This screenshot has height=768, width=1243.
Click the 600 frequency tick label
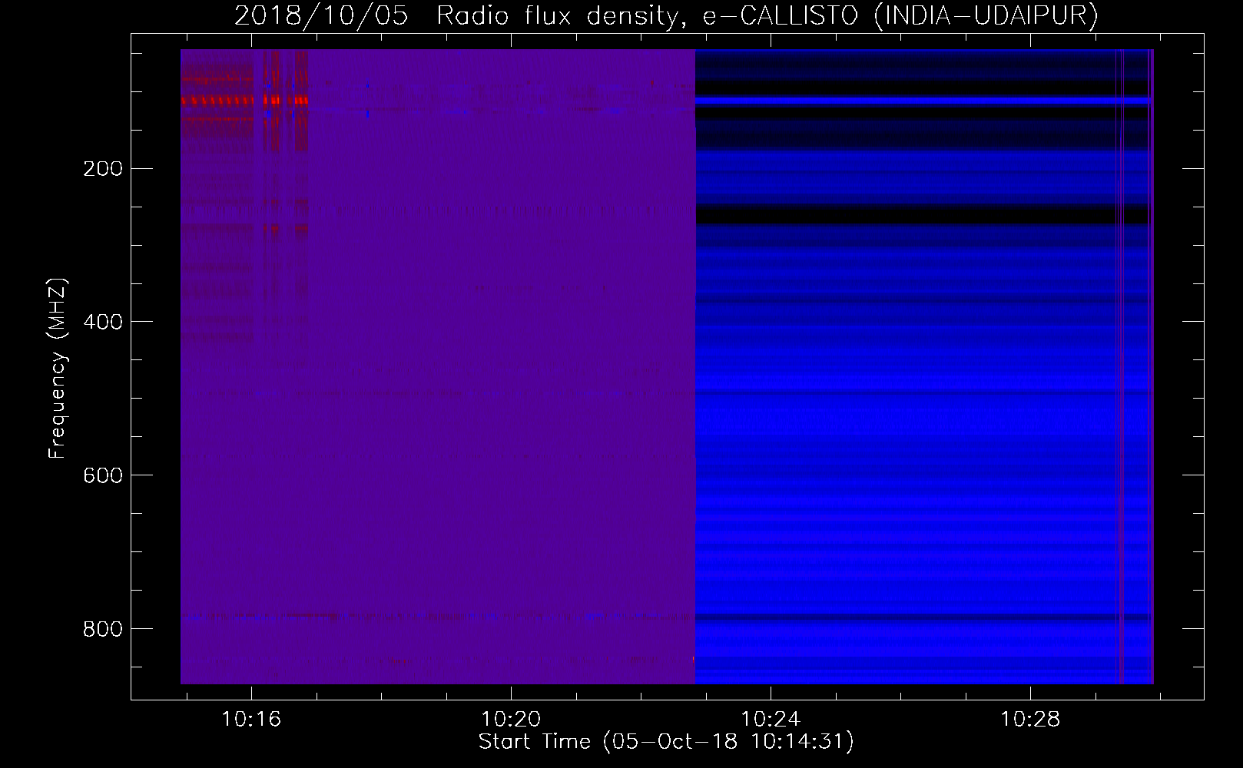[103, 475]
